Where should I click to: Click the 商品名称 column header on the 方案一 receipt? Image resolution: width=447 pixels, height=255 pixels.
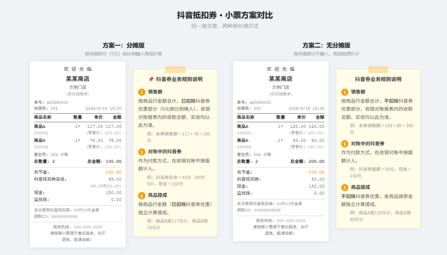click(43, 117)
